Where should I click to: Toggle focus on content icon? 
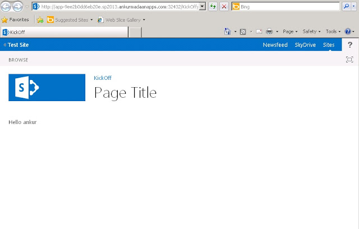point(349,59)
